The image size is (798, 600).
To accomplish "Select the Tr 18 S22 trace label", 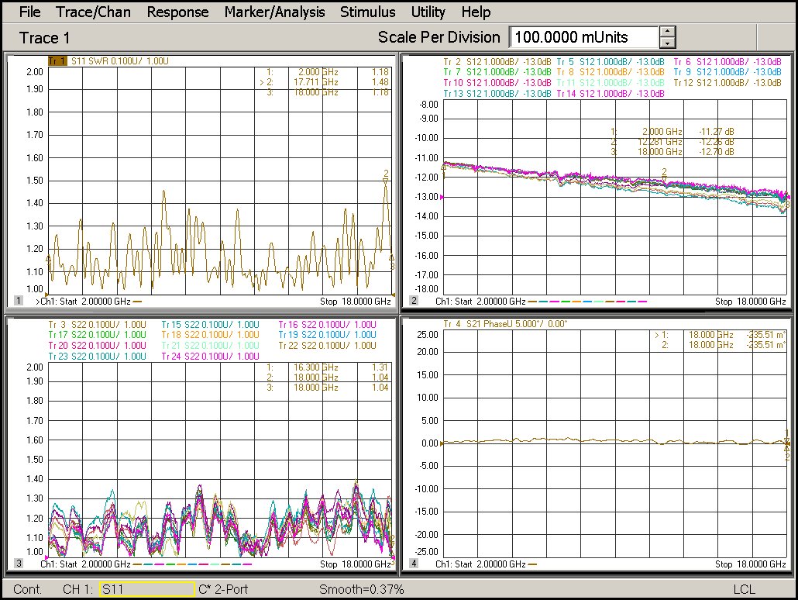I will click(210, 335).
